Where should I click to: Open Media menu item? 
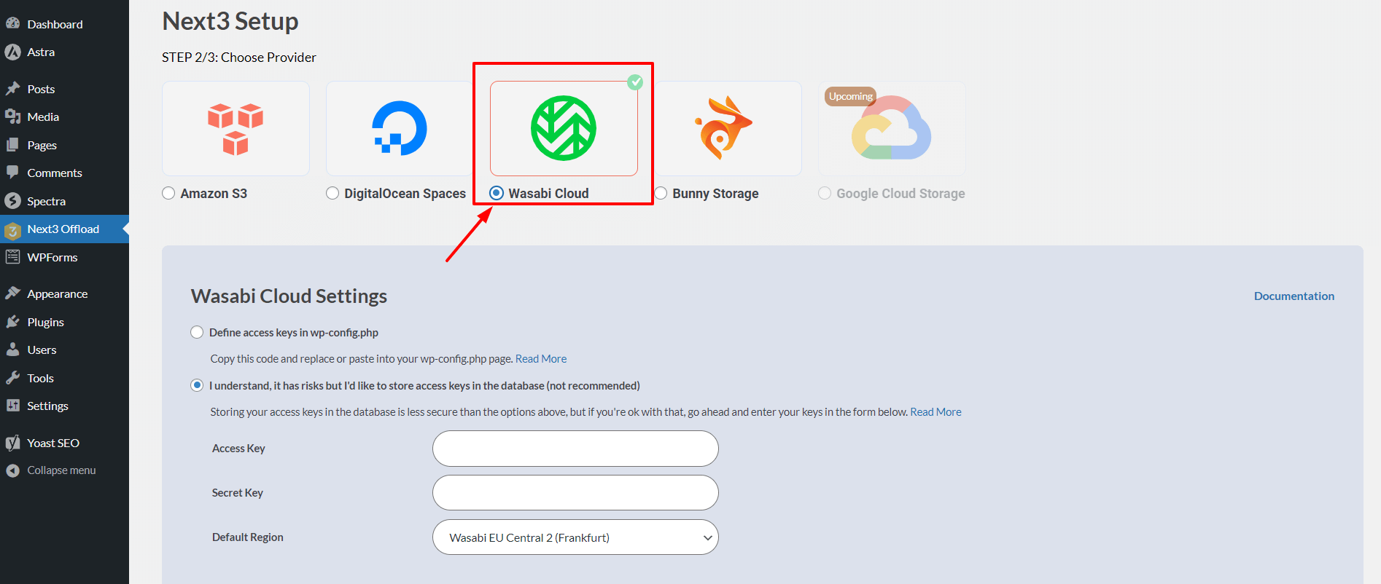point(64,117)
